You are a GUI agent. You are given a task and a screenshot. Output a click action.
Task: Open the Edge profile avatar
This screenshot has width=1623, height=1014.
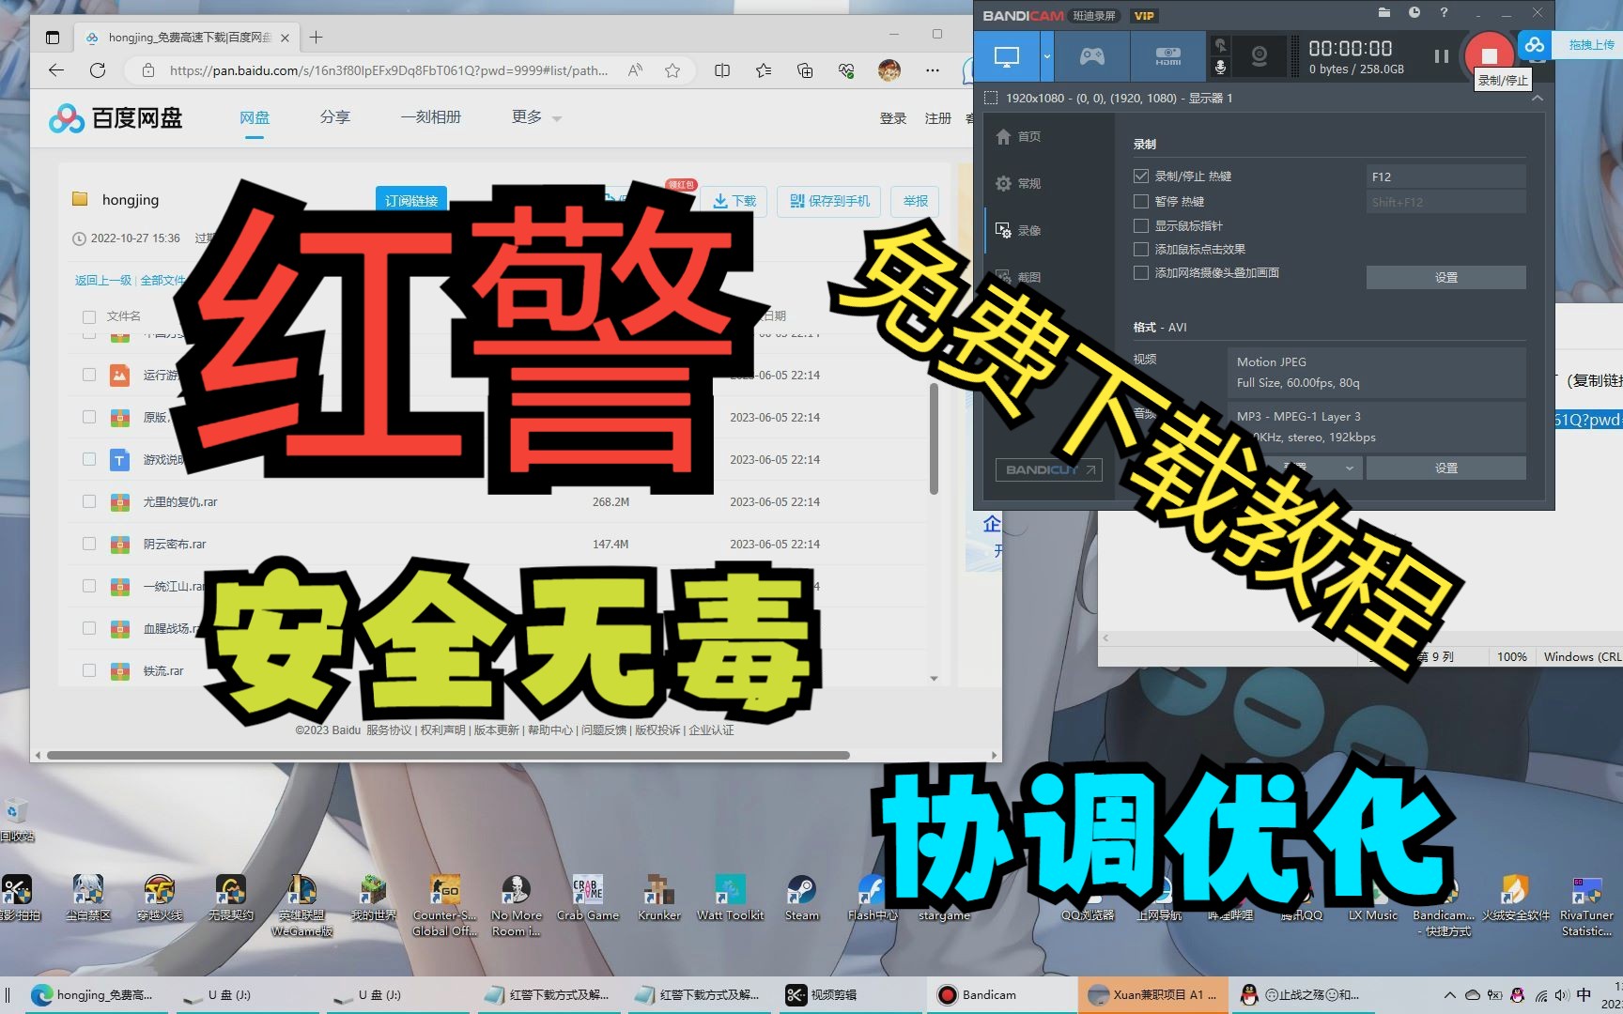[889, 70]
